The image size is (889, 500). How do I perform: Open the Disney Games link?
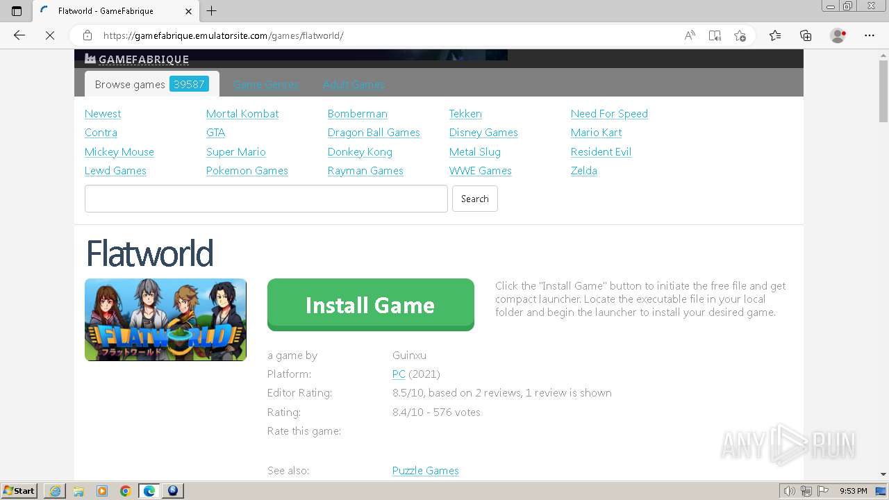click(483, 133)
